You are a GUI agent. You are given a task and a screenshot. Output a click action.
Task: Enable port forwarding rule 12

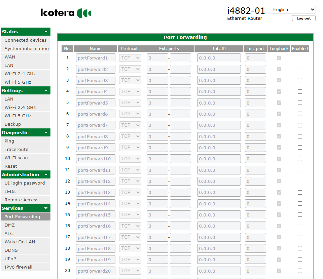[x=300, y=181]
